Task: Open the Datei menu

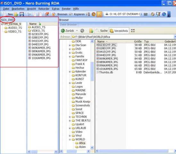Action: tap(6, 9)
